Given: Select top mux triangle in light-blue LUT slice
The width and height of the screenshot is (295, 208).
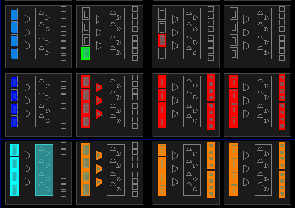Looking at the screenshot, I should coord(28,19).
